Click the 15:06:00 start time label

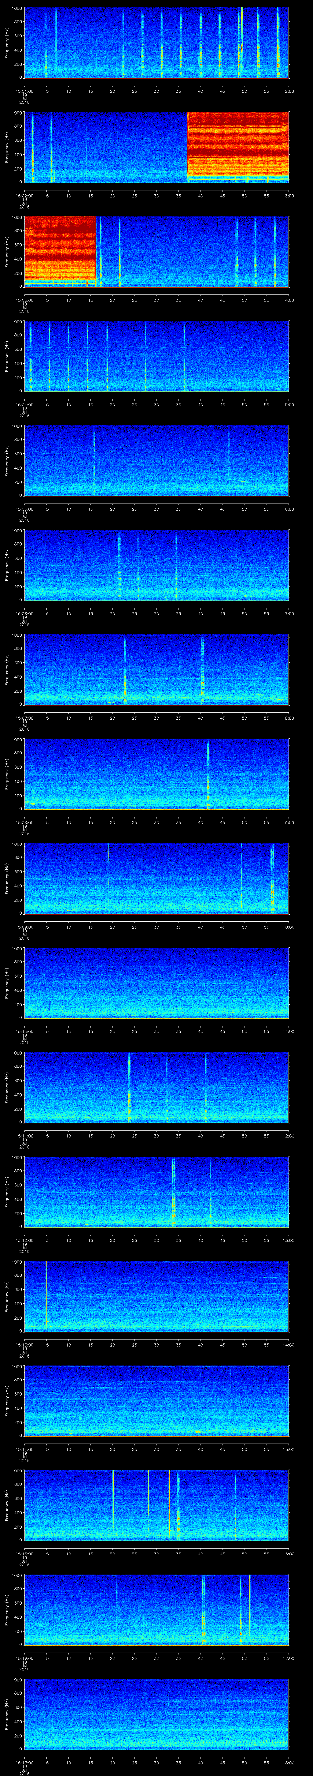(25, 614)
